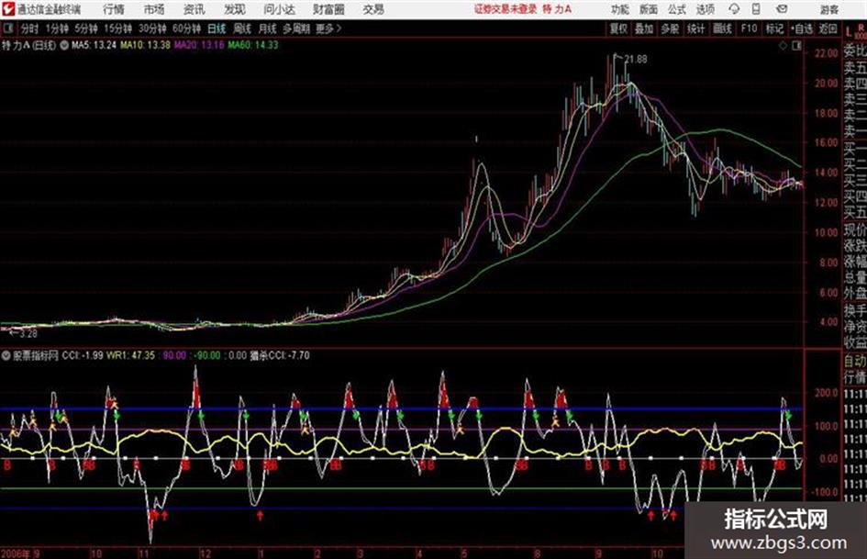The height and width of the screenshot is (559, 867).
Task: Open the 财富圈 menu
Action: tap(328, 9)
